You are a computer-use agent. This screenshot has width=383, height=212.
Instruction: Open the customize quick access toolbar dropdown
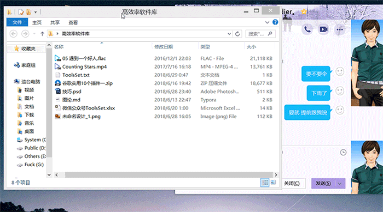[36, 12]
